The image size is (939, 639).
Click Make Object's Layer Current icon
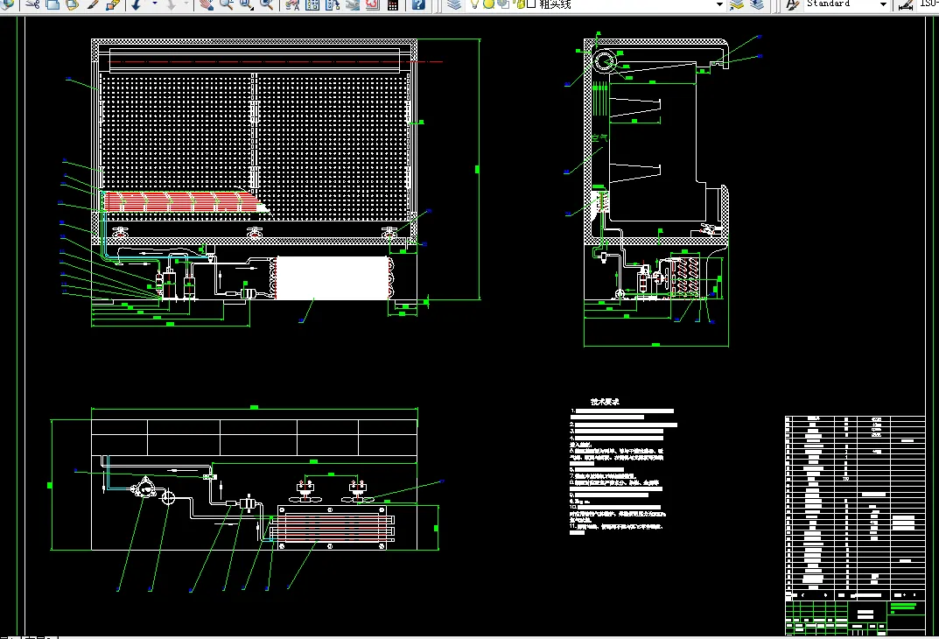[x=737, y=4]
